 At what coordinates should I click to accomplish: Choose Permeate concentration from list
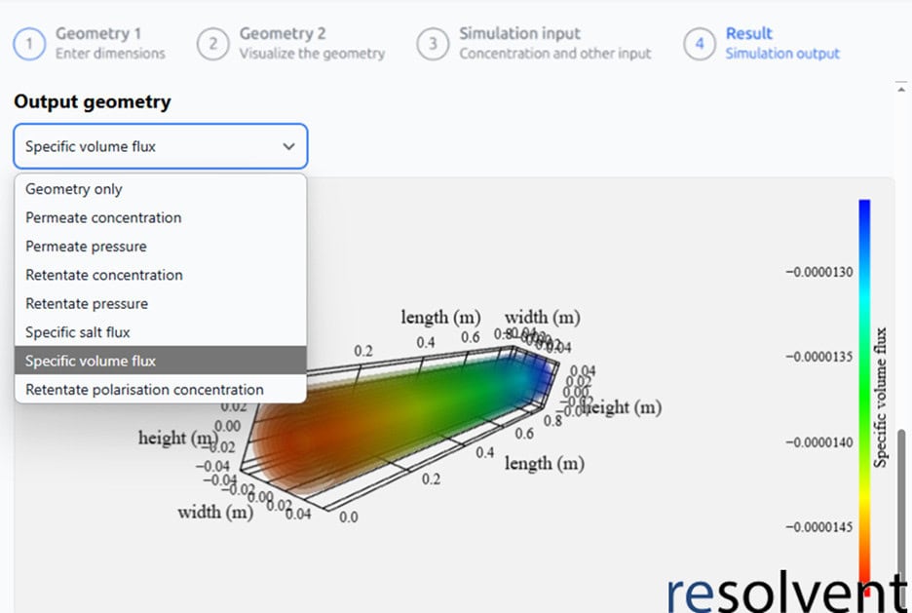[x=103, y=217]
